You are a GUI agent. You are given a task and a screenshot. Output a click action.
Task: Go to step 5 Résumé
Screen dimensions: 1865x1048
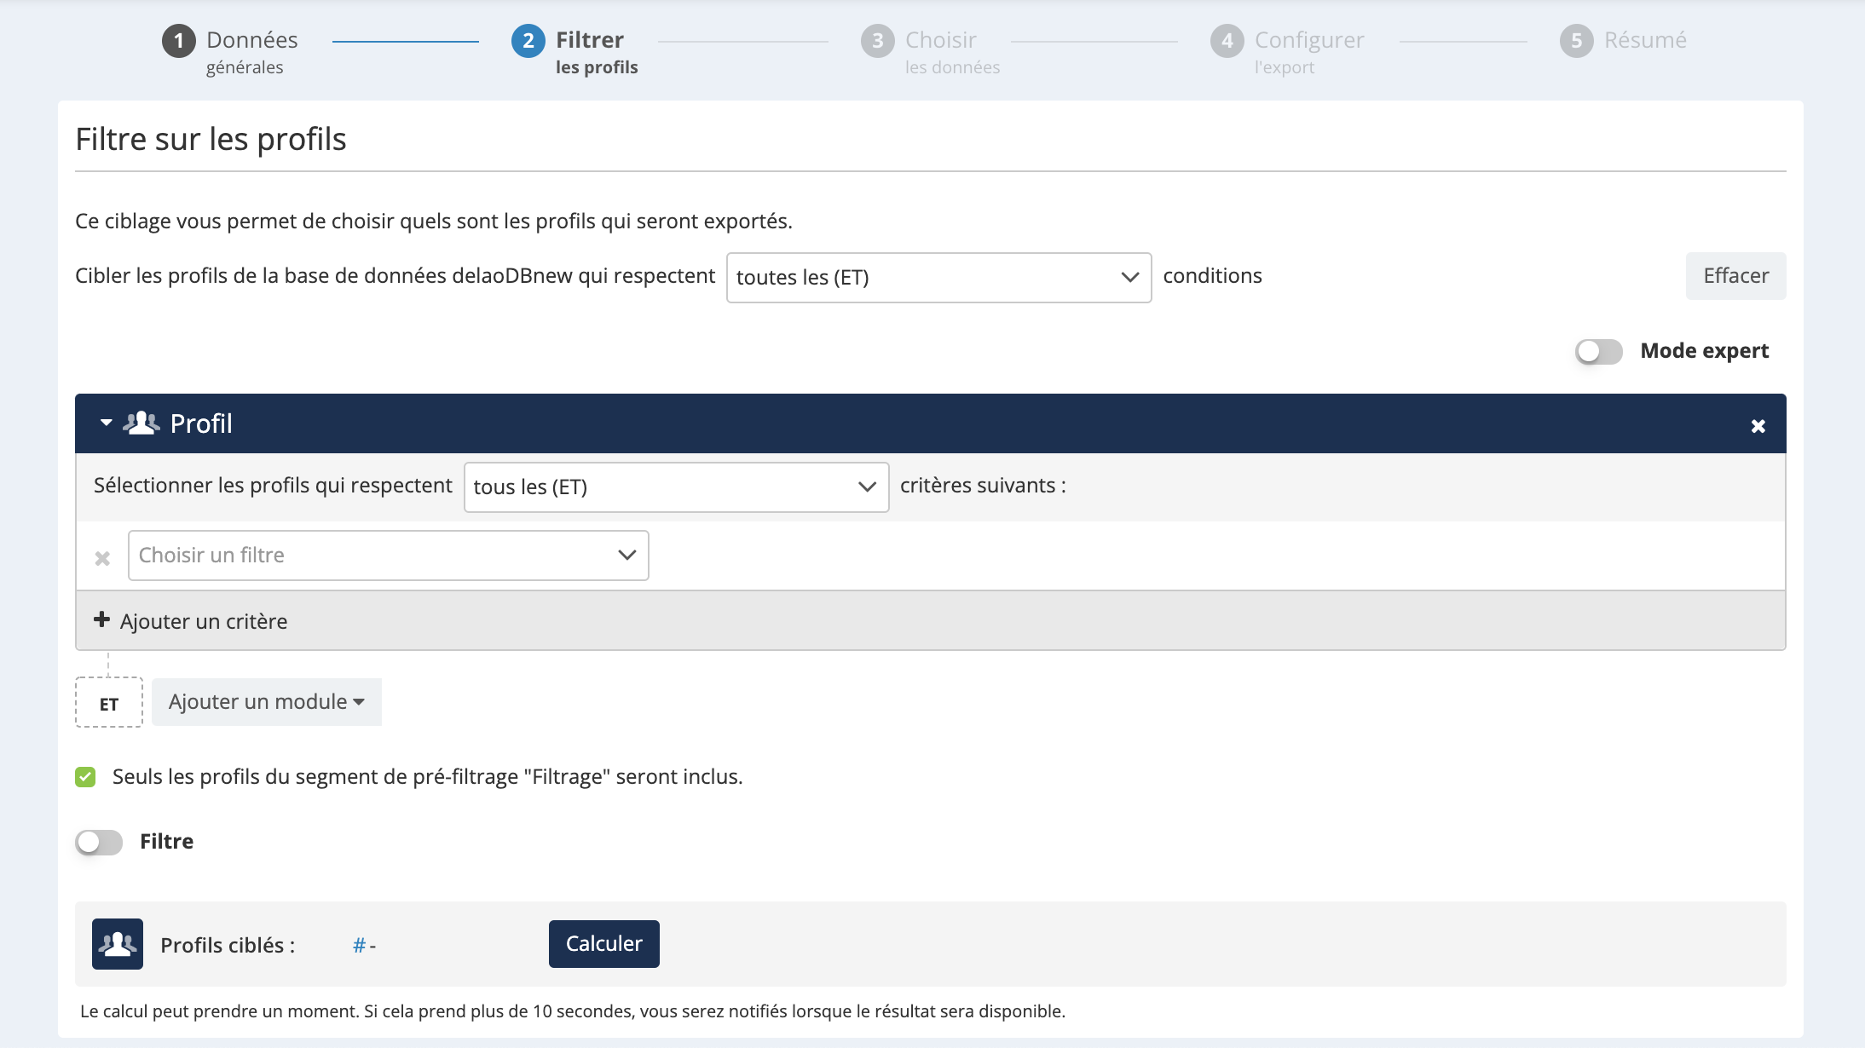pos(1624,41)
